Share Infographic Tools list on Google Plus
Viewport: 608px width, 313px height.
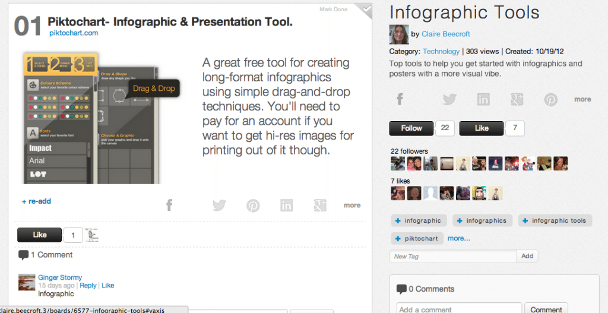click(x=517, y=99)
